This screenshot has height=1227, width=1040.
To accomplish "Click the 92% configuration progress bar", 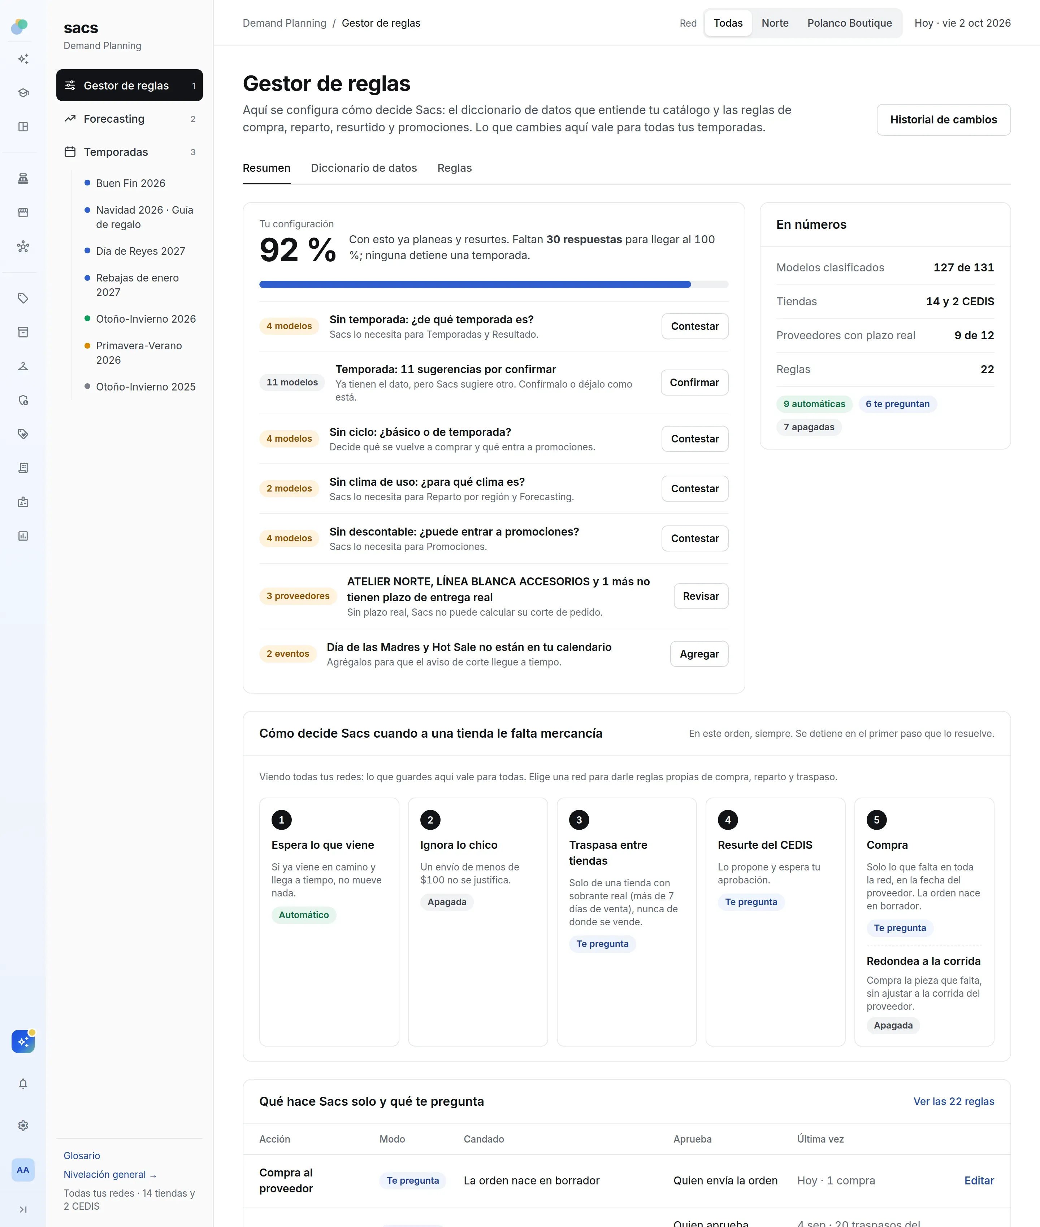I will [494, 284].
